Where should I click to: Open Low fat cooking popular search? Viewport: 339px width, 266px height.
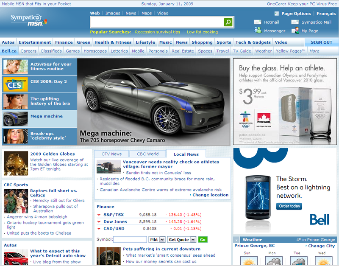[x=203, y=32]
